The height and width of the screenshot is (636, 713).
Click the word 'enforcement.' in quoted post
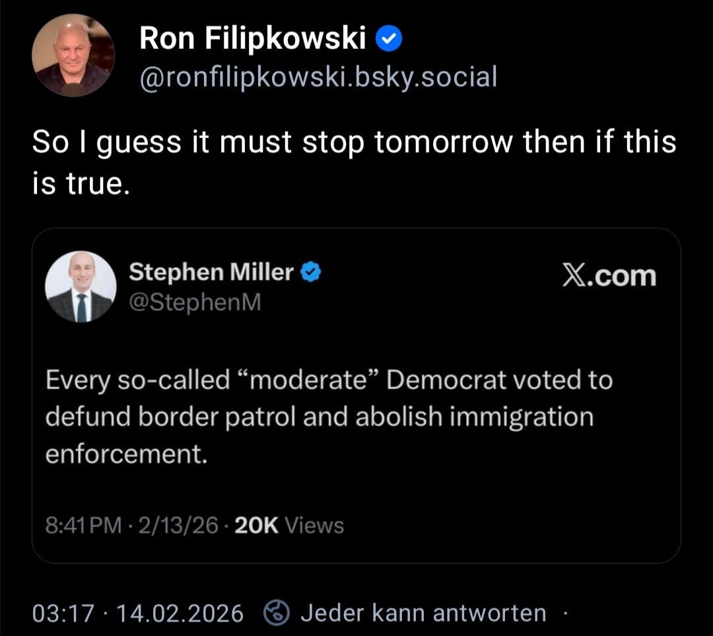(126, 454)
